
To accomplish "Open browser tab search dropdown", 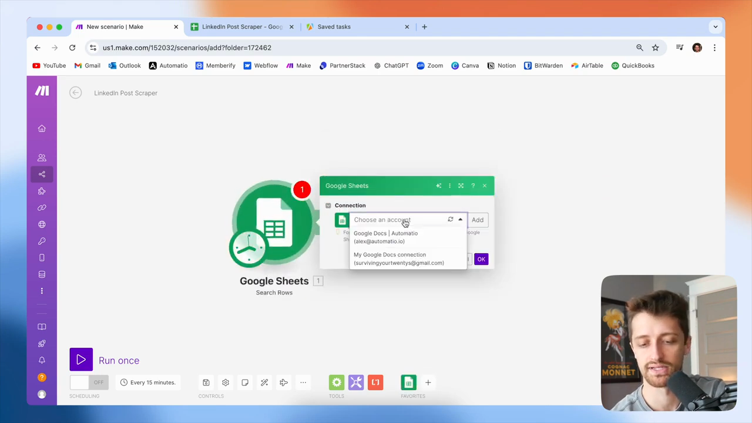I will pos(716,26).
